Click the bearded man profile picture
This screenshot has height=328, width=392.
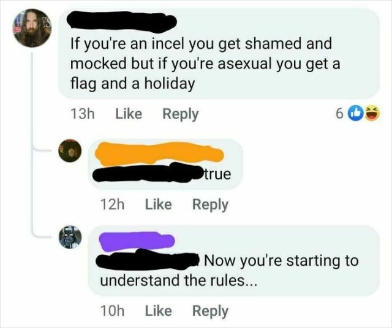tap(32, 28)
